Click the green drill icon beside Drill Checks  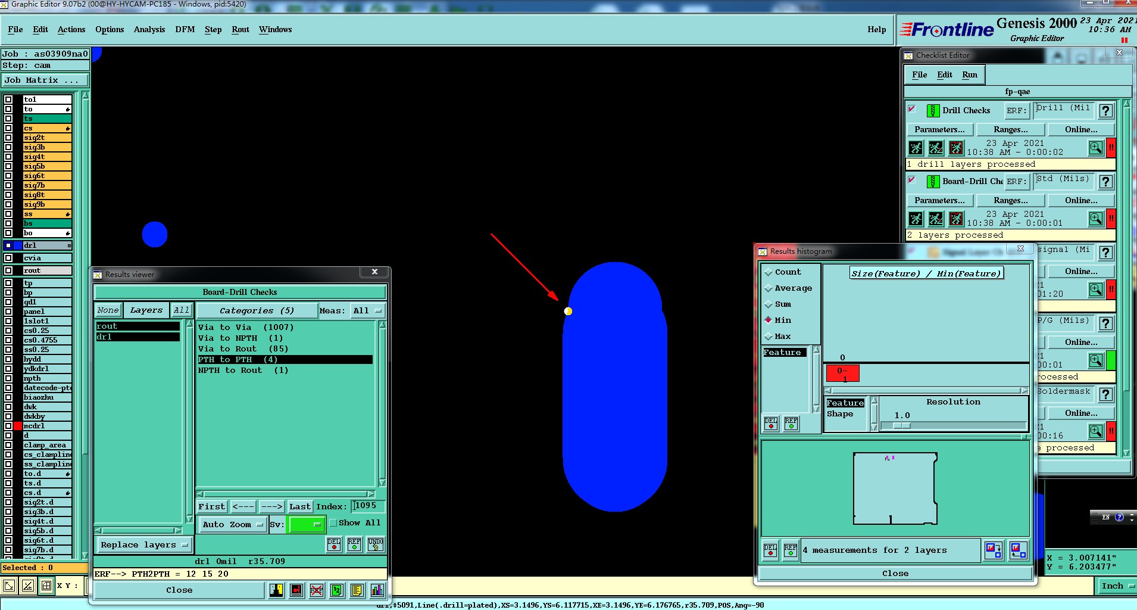click(933, 111)
